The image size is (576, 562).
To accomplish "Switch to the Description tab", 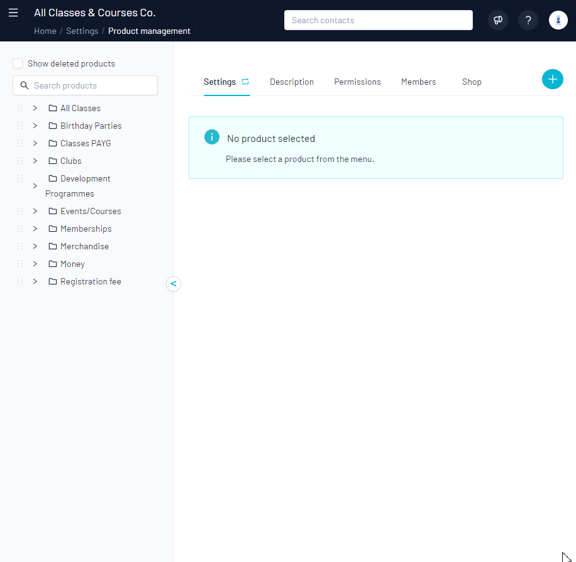I will [292, 82].
